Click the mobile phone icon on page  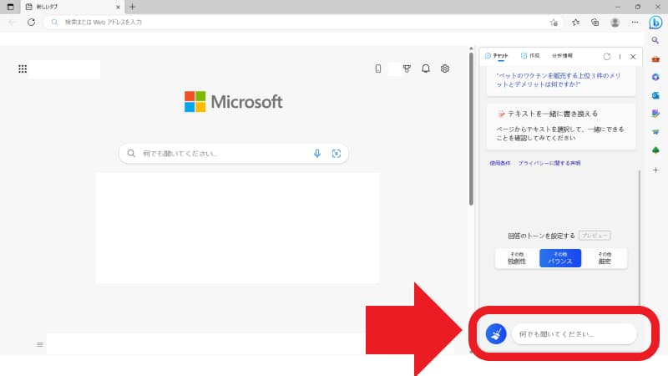(x=378, y=69)
